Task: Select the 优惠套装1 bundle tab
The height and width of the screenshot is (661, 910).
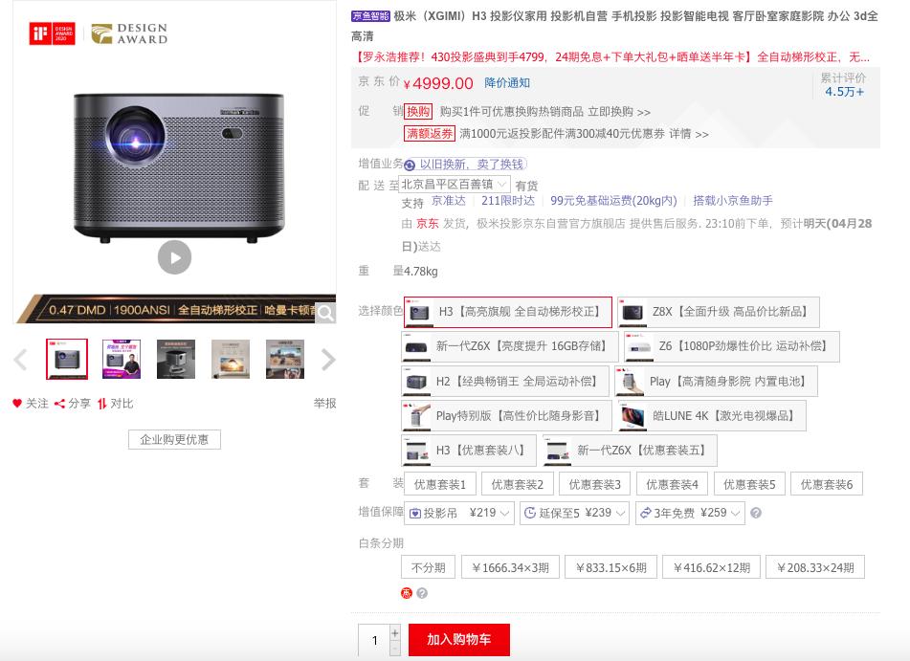Action: (439, 484)
